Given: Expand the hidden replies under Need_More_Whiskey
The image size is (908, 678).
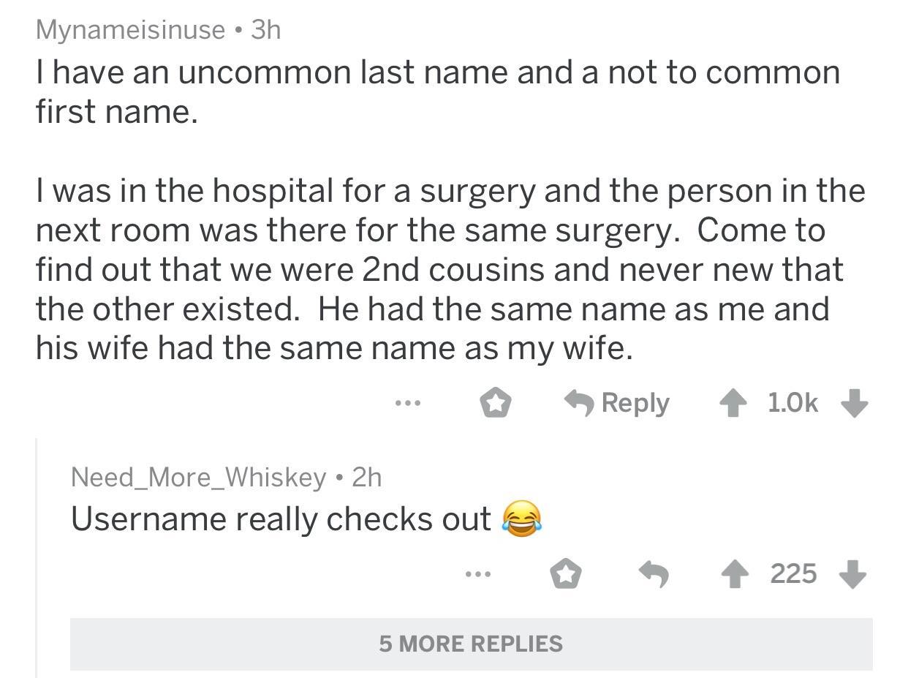Looking at the screenshot, I should tap(470, 644).
